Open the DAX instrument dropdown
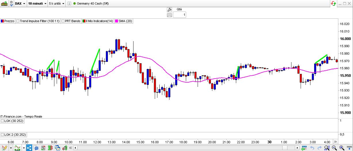The width and height of the screenshot is (353, 151). click(x=20, y=3)
